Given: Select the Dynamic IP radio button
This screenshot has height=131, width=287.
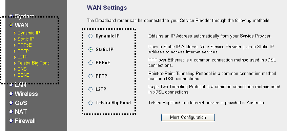Looking at the screenshot, I should [x=90, y=36].
